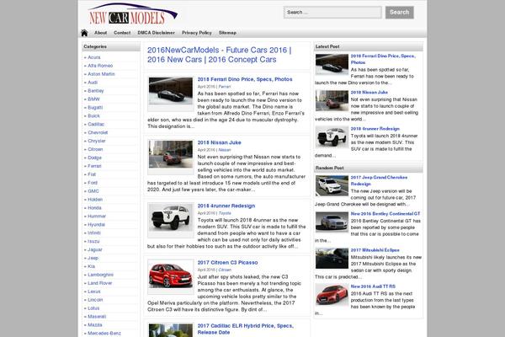505x337 pixels.
Task: Click the Nissan tag under Nissan Juke post
Action: coord(225,150)
